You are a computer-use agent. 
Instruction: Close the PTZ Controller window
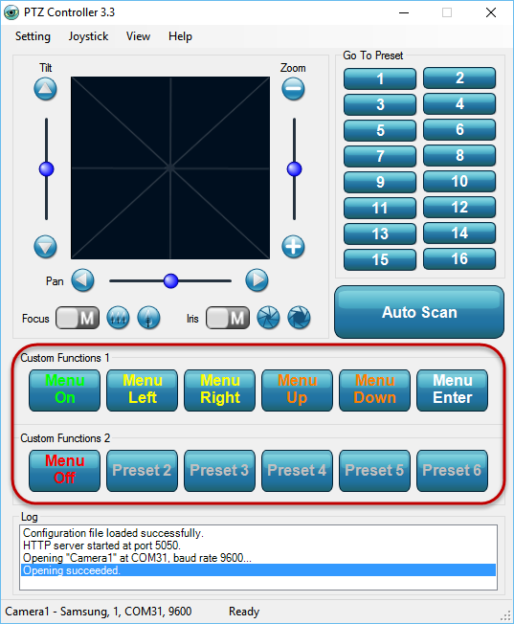[x=491, y=12]
